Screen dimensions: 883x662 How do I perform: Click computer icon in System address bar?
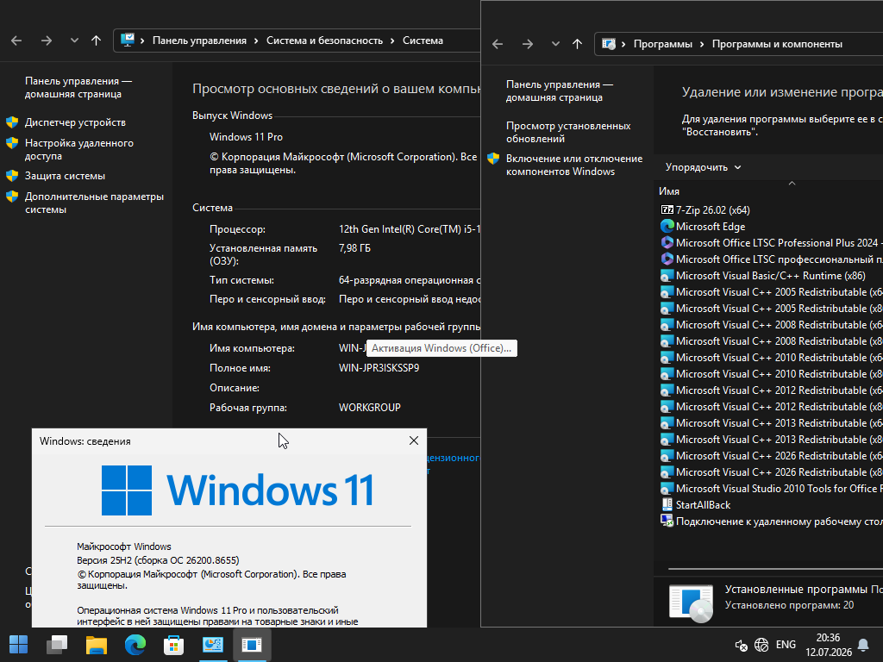click(x=128, y=40)
